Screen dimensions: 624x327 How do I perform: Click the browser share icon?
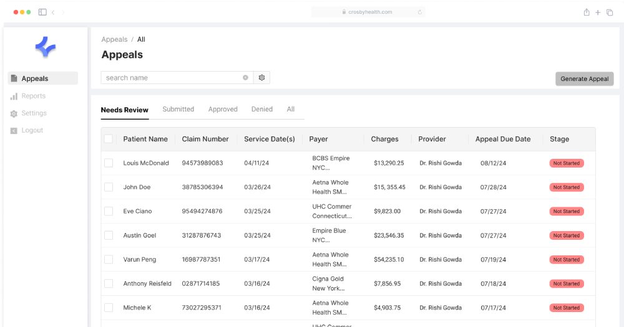click(587, 12)
